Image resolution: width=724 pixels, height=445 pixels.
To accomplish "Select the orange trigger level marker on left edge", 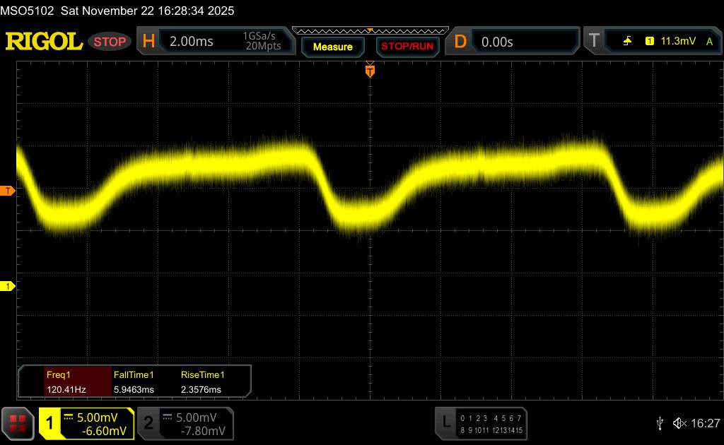I will tap(8, 191).
